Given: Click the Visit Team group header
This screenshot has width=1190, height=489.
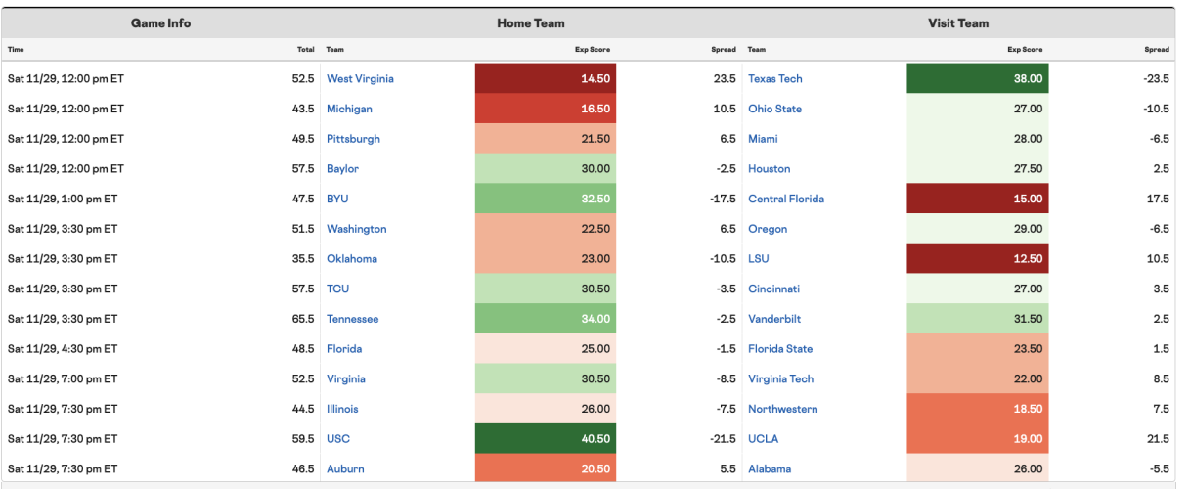Looking at the screenshot, I should click(958, 23).
